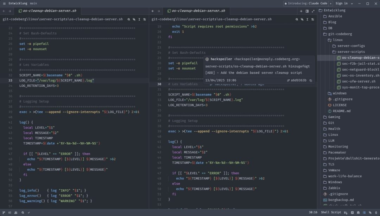Switch to the Introducing: Claude Code tab

(x=305, y=3)
